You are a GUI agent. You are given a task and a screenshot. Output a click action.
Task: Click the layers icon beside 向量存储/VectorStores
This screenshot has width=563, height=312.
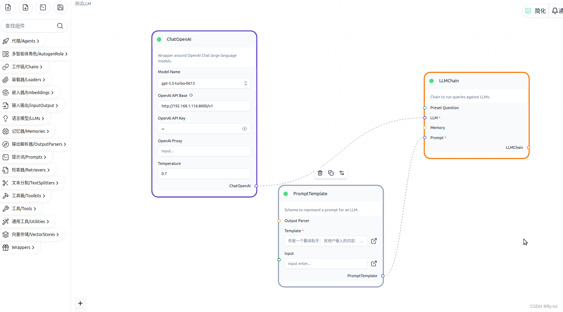click(6, 234)
